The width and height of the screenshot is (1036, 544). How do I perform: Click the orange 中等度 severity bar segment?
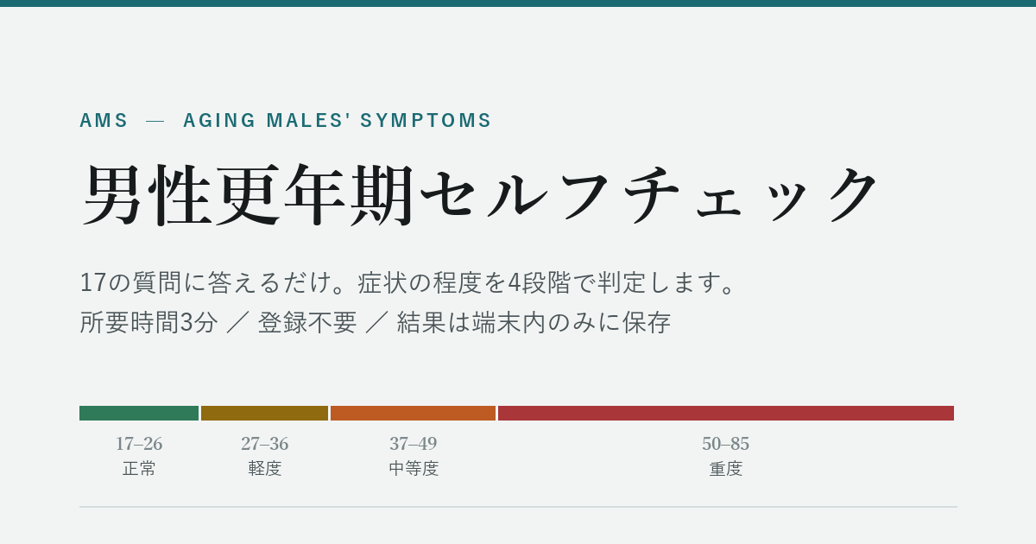click(x=413, y=413)
